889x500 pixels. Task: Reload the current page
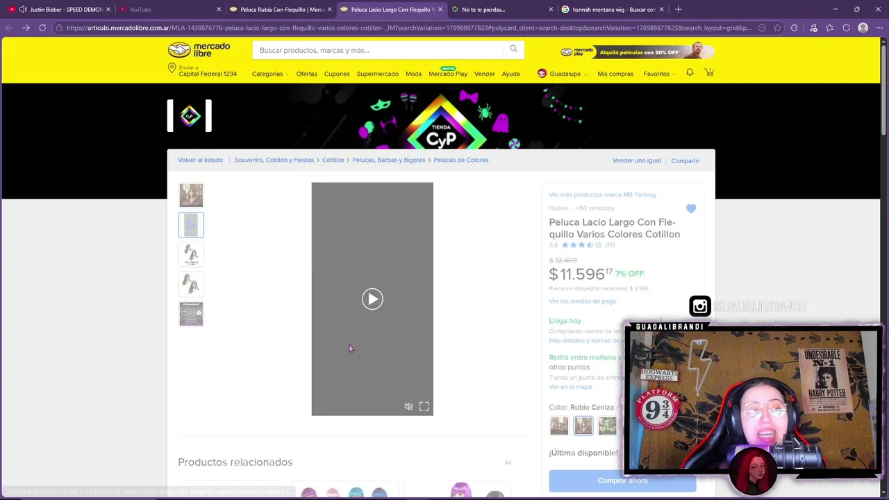pos(42,28)
